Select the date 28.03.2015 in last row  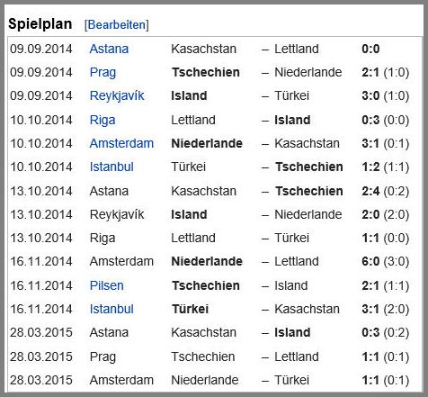tap(41, 380)
